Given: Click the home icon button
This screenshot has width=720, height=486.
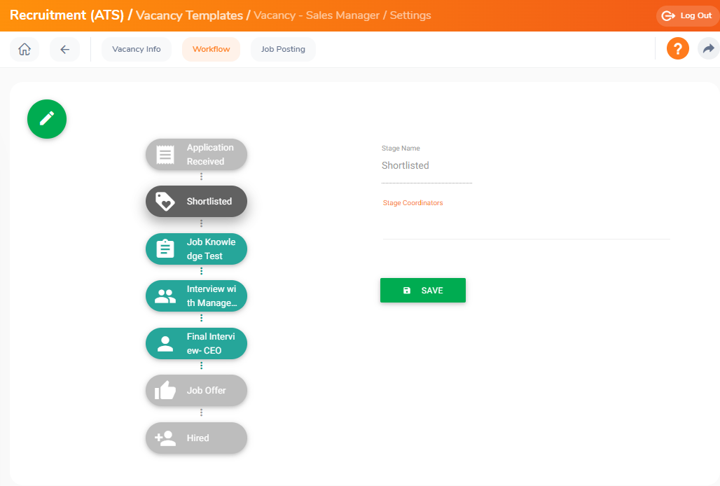Looking at the screenshot, I should click(25, 49).
